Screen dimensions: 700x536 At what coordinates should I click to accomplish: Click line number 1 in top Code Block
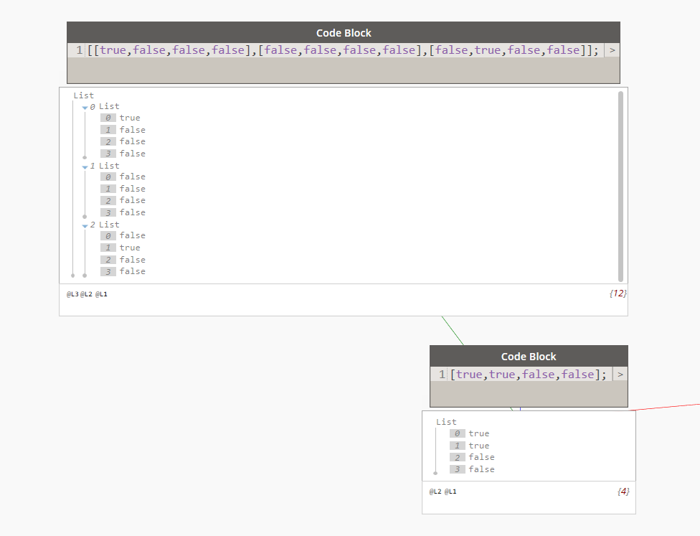79,50
